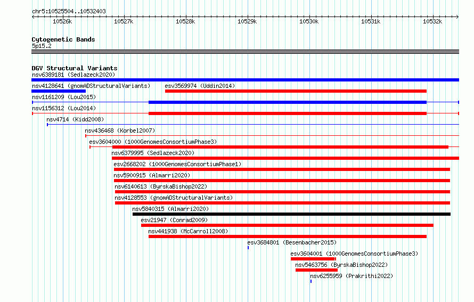Click the short red esv3604001 bar
474x302 pixels.
tap(313, 259)
